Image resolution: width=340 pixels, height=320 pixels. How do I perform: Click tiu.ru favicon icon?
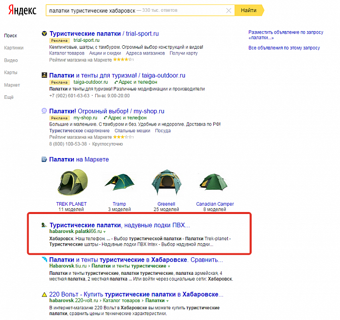(44, 259)
